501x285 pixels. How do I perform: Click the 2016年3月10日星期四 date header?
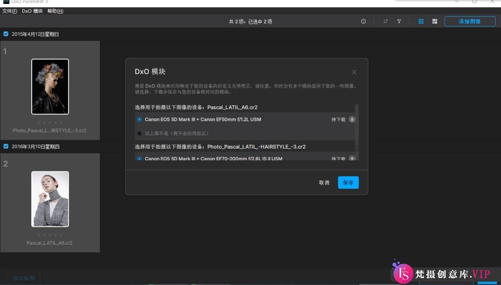[35, 146]
